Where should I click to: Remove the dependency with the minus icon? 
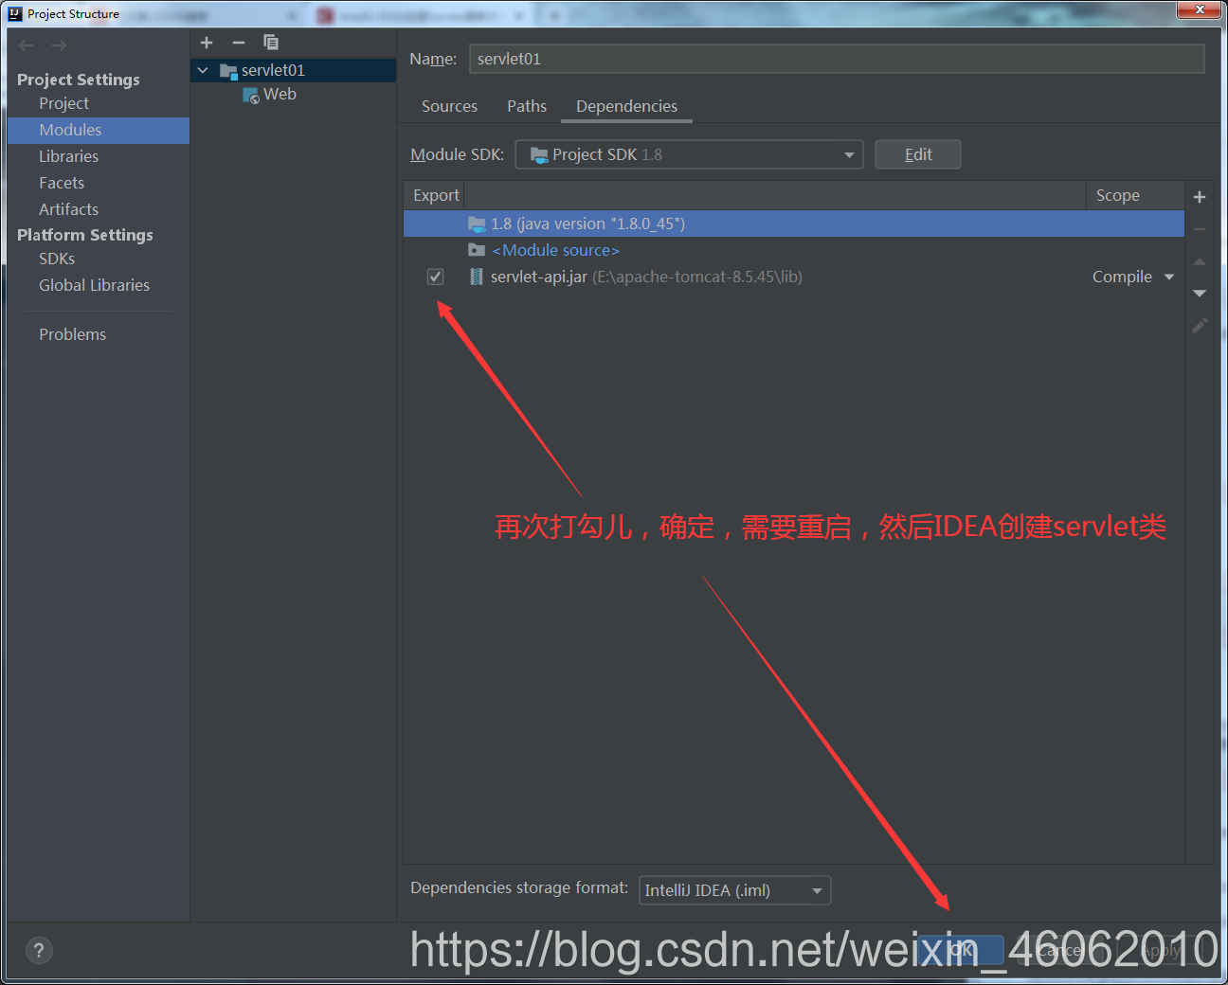coord(1200,229)
